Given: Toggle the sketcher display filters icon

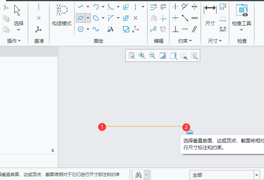Looking at the screenshot, I should point(184,56).
